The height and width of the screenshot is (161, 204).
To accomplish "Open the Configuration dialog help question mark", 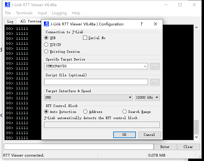I will point(141,24).
